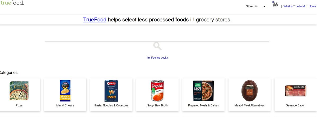Click the magnifying glass search icon
The image size is (317, 117).
(x=157, y=46)
